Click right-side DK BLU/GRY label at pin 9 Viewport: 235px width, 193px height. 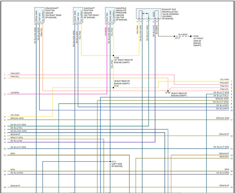tap(223, 105)
